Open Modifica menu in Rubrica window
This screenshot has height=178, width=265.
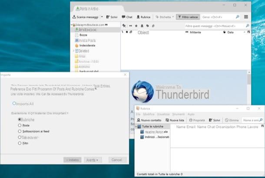click(x=149, y=114)
